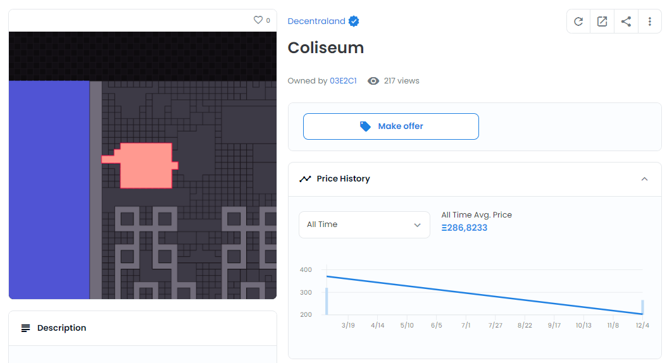Screen dimensions: 667x363
Task: Click the pink Coliseum parcel on map
Action: (x=146, y=166)
